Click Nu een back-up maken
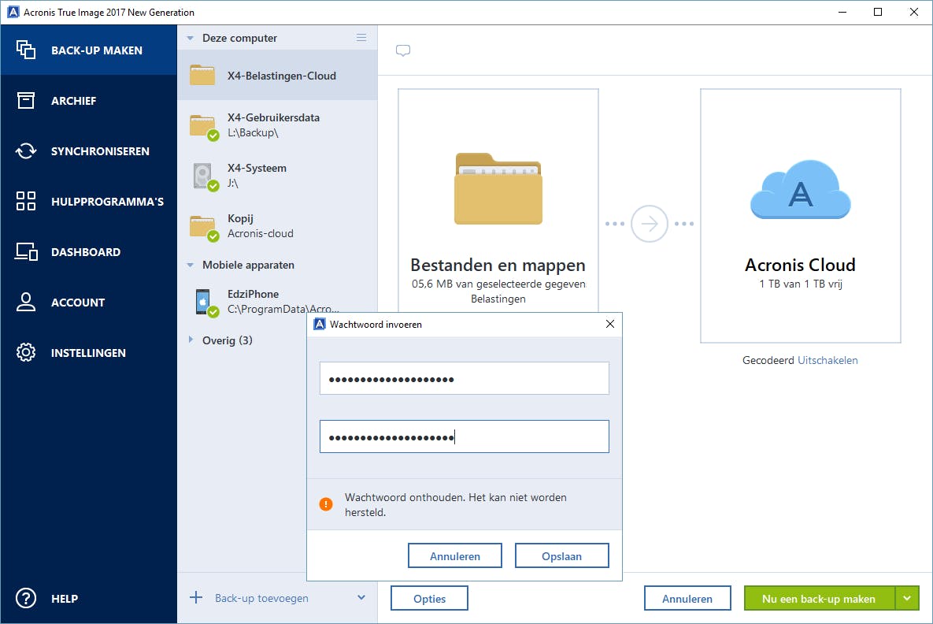Screen dimensions: 933x624 coord(820,599)
